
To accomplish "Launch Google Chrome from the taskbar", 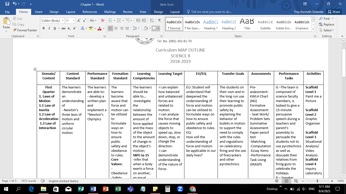I will click(193, 189).
